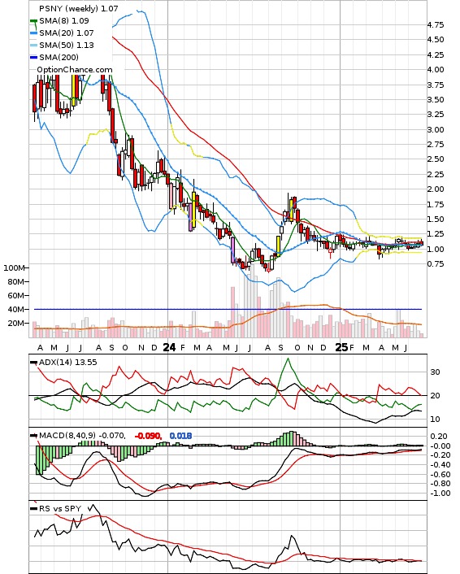Open the OptionChance.com watermark link
Image resolution: width=460 pixels, height=574 pixels.
point(75,70)
